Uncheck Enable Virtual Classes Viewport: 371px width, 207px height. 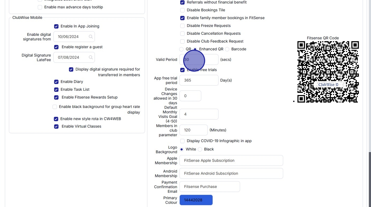[56, 127]
